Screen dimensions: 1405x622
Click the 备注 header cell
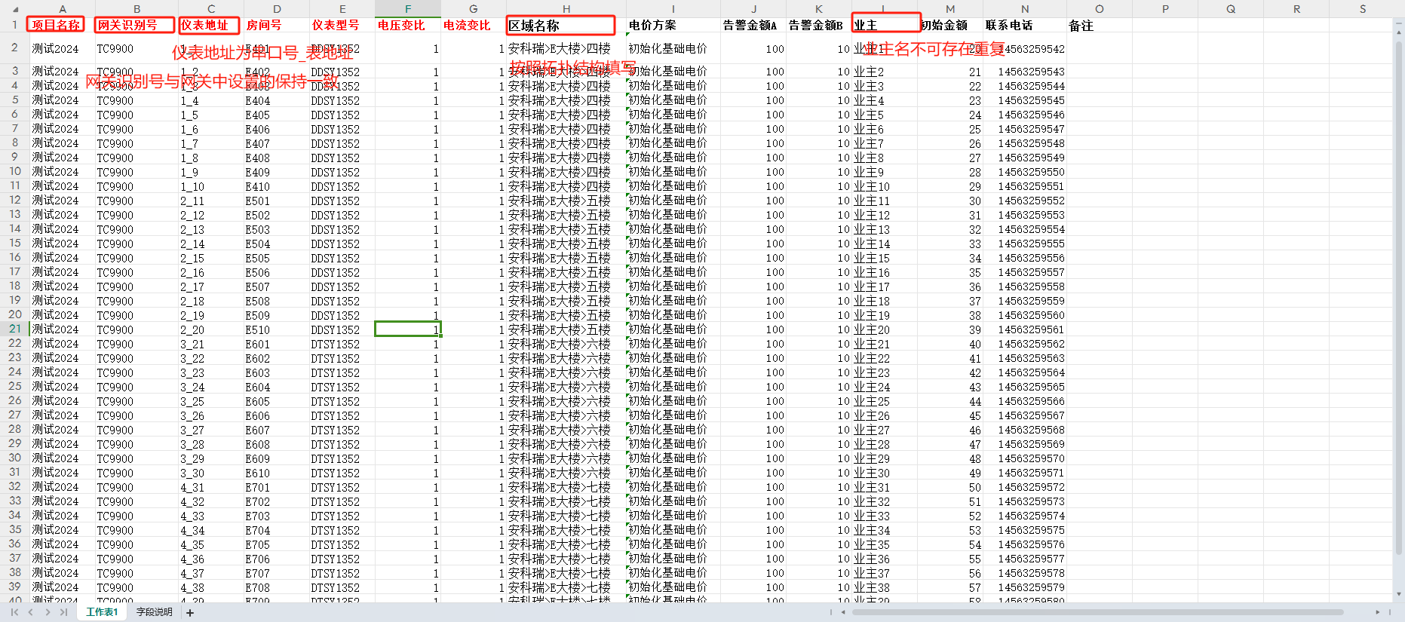[1099, 25]
